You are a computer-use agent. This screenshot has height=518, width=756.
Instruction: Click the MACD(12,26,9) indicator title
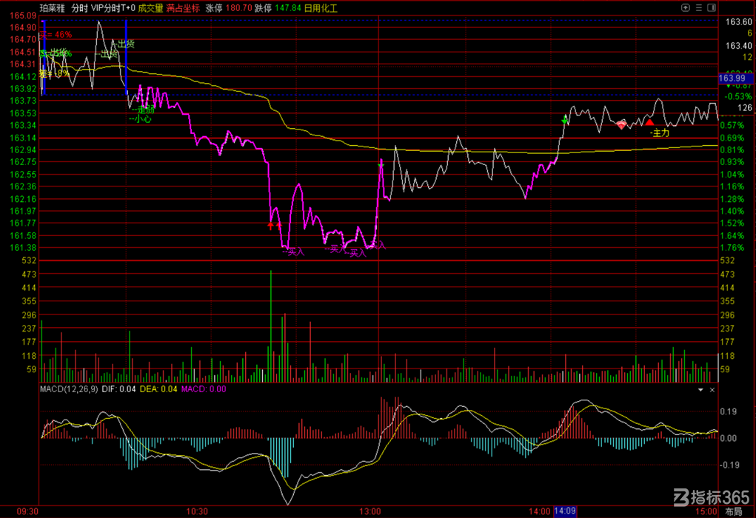pos(69,388)
